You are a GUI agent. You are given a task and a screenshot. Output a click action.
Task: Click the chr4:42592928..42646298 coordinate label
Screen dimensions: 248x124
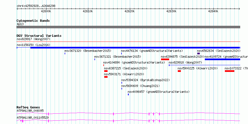pyautogui.click(x=36, y=6)
